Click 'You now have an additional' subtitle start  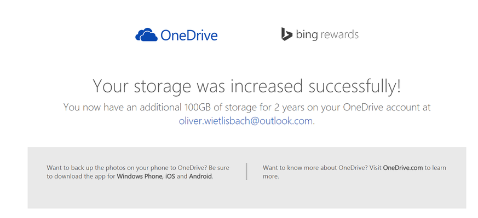[123, 107]
